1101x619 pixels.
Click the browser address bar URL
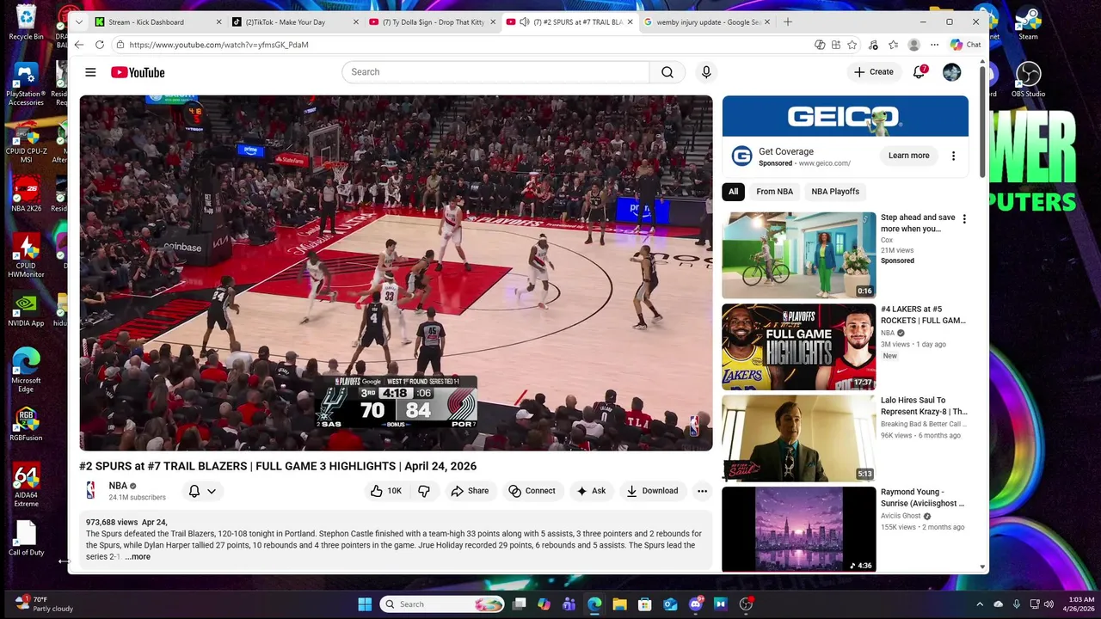(219, 45)
